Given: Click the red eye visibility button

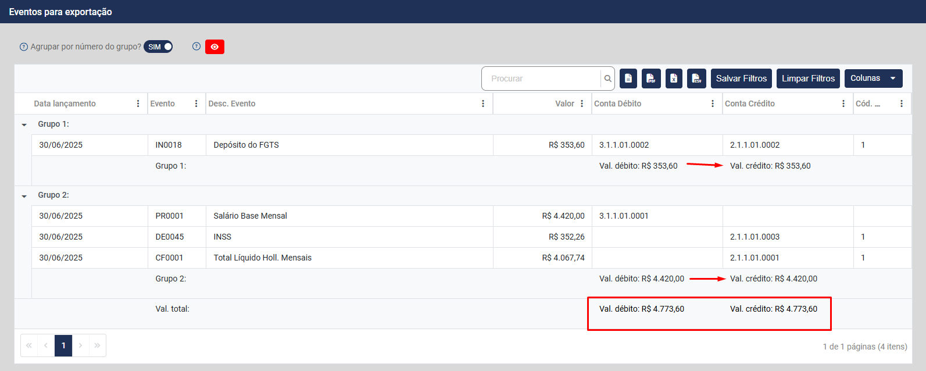Looking at the screenshot, I should (x=214, y=47).
